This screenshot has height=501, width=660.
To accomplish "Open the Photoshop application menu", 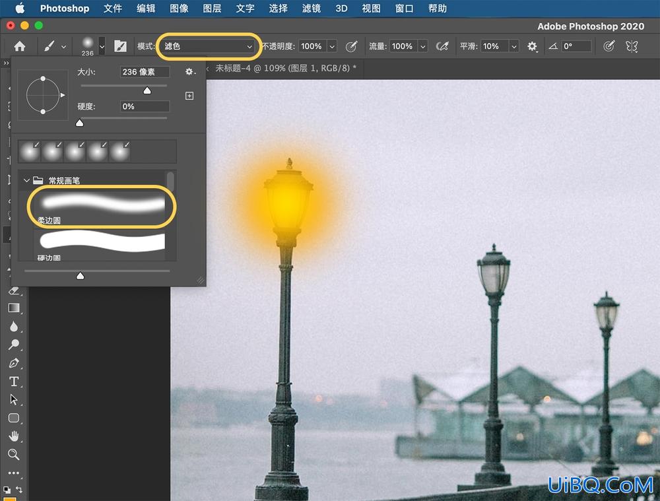I will click(65, 9).
